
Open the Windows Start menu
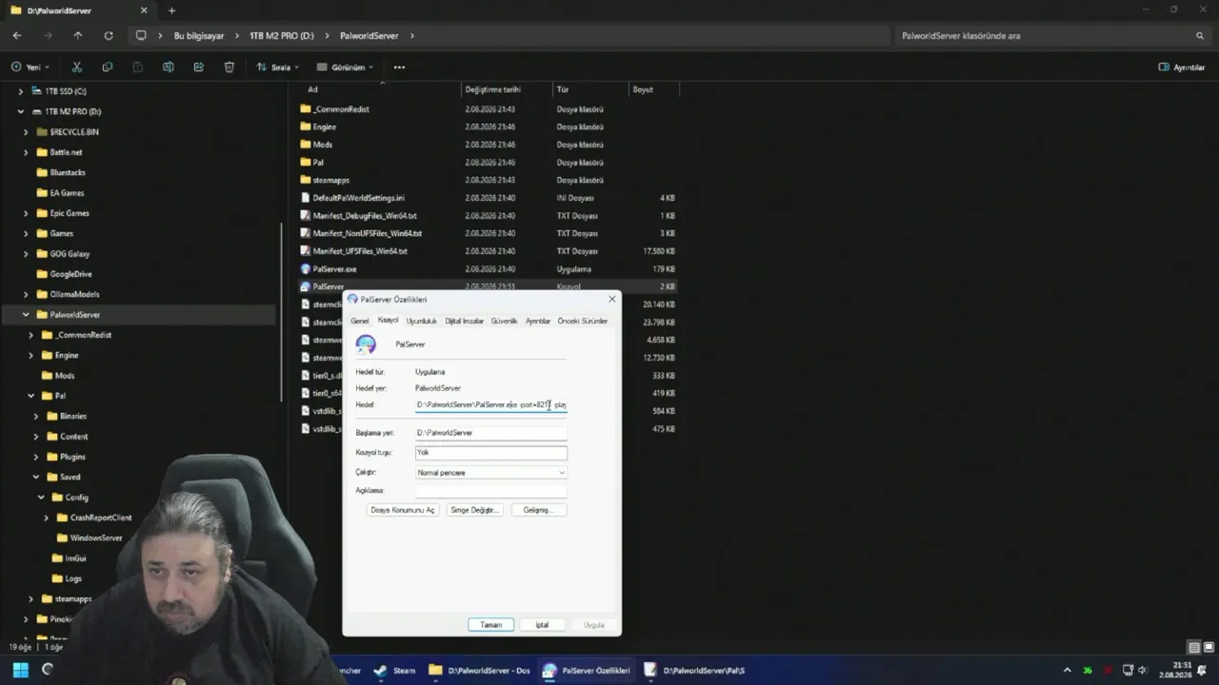click(x=20, y=670)
